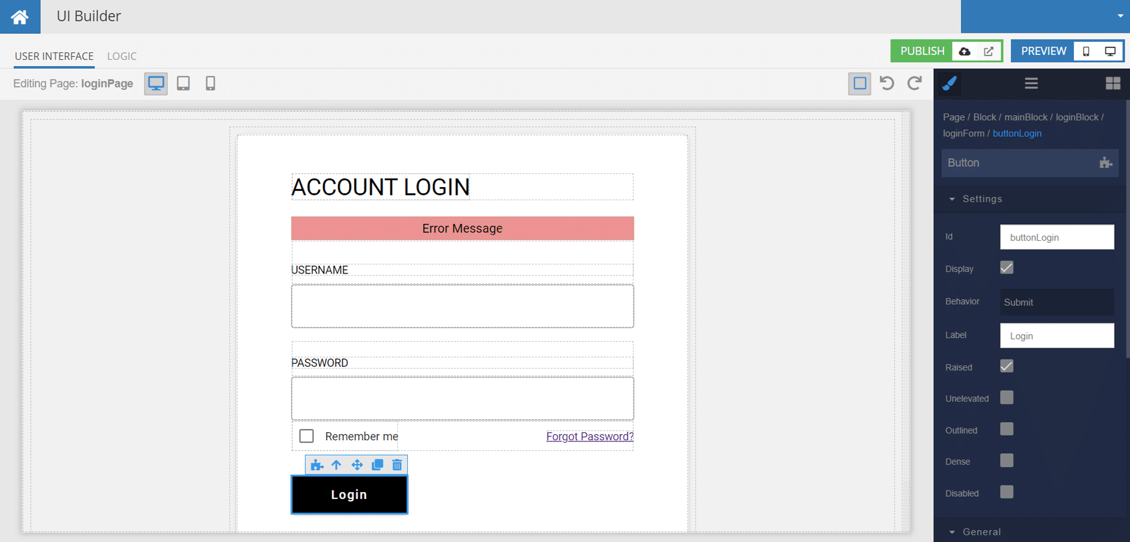This screenshot has width=1130, height=542.
Task: Click move icon on Login toolbar
Action: point(357,465)
